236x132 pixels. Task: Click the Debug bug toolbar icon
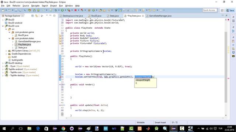56,10
